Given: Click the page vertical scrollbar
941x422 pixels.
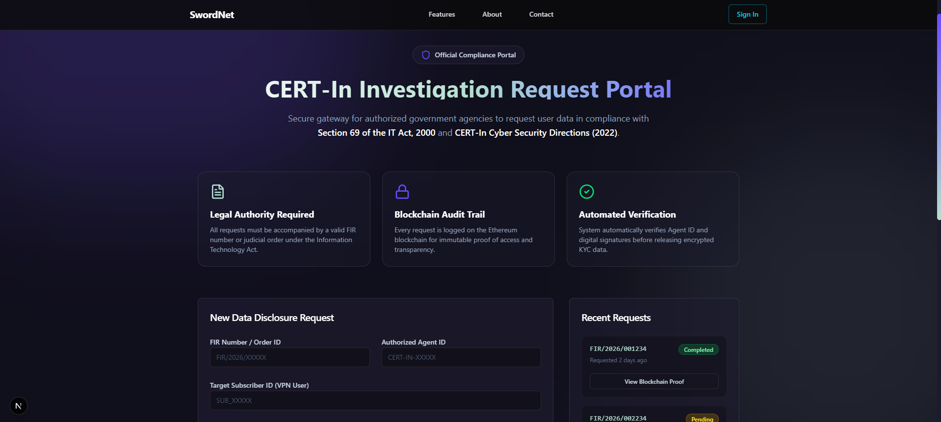Looking at the screenshot, I should tap(939, 116).
